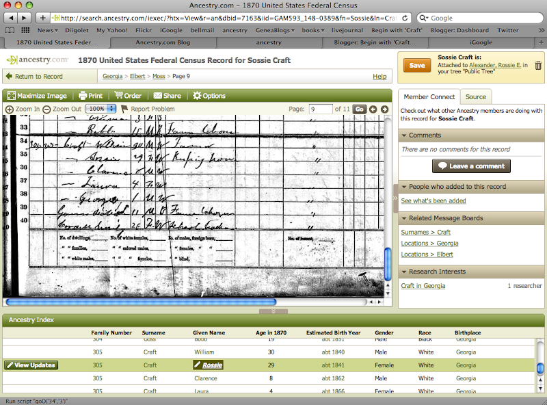547x405 pixels.
Task: Share the record via Share envelope
Action: tap(168, 96)
